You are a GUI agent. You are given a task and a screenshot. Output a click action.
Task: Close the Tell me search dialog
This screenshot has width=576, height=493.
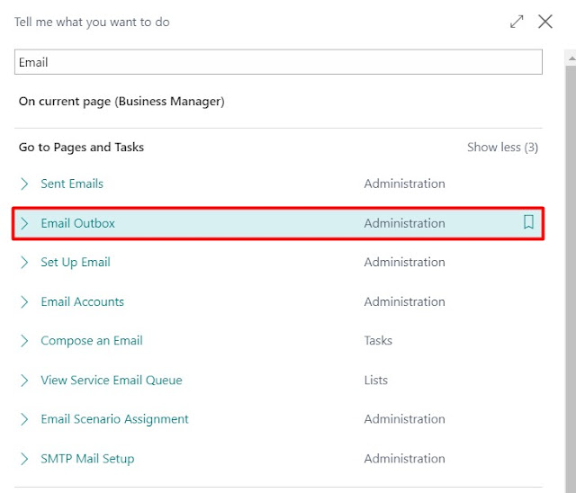pyautogui.click(x=545, y=22)
